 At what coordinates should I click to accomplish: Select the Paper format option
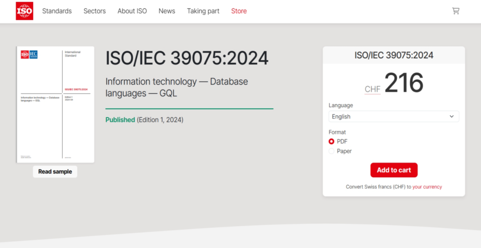coord(331,151)
